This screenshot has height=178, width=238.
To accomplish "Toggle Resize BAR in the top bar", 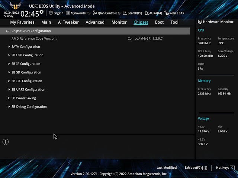I will coord(174,13).
